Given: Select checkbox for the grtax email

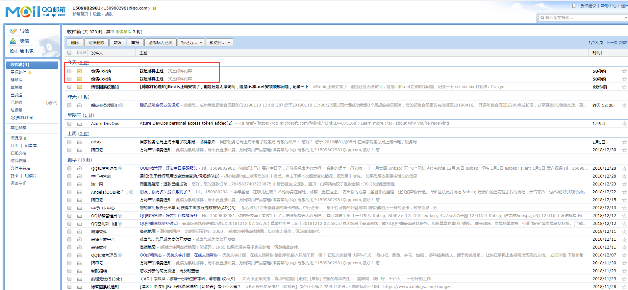Looking at the screenshot, I should tap(69, 142).
